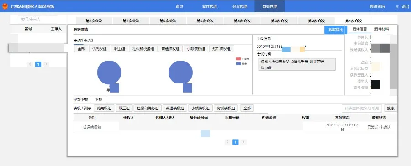Open the 债权人会议系统V1.0操作手册 PDF material
Image resolution: width=411 pixels, height=166 pixels.
pos(297,65)
